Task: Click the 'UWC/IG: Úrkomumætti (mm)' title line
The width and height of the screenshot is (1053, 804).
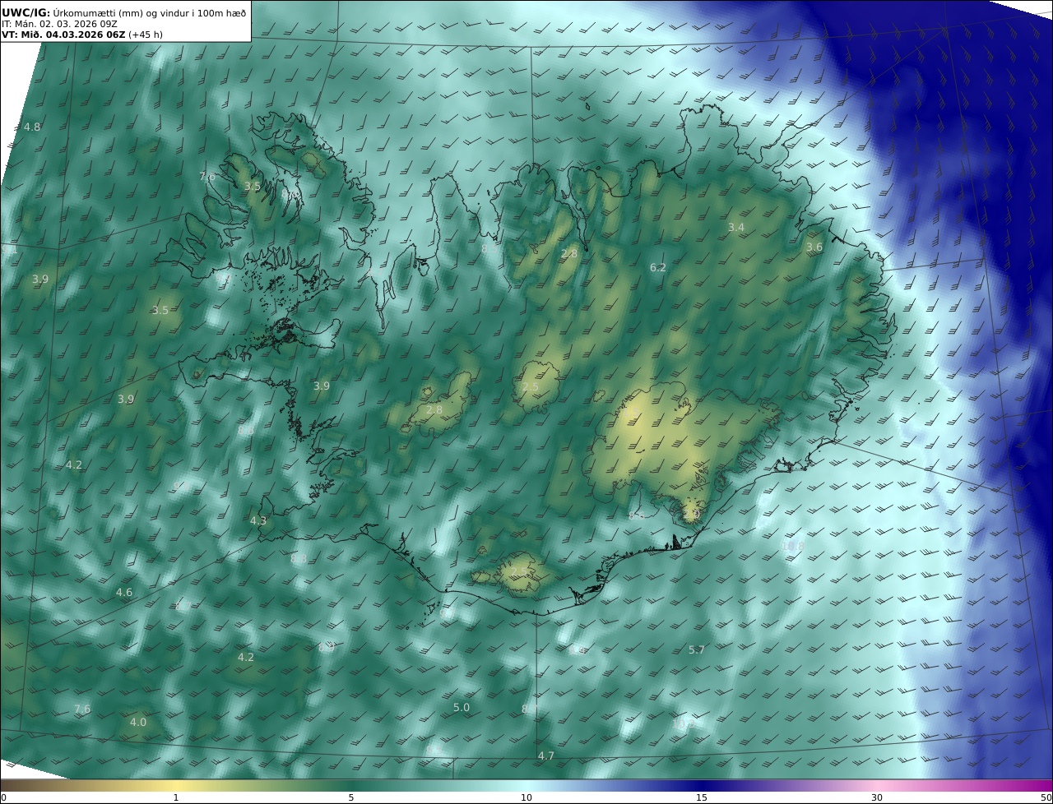Action: pyautogui.click(x=124, y=12)
